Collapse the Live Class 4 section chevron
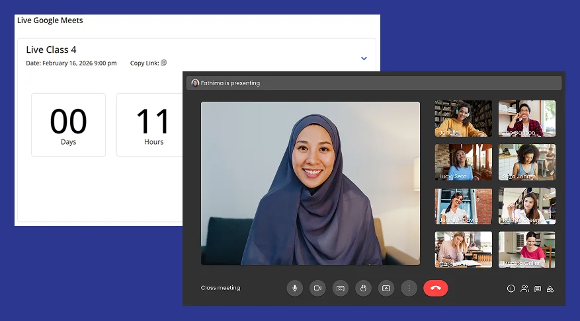The image size is (580, 321). [x=364, y=58]
